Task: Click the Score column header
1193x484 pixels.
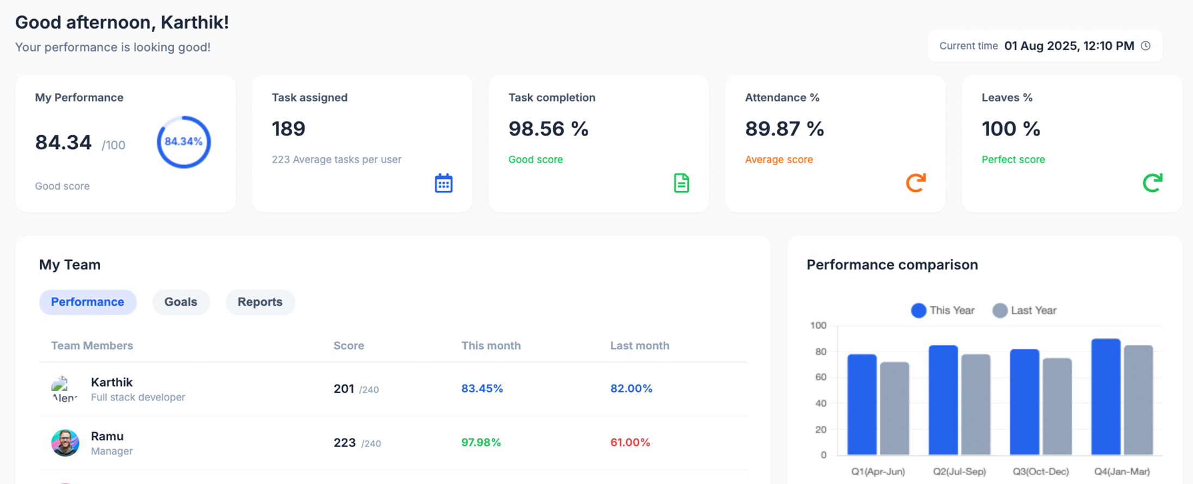Action: click(349, 345)
